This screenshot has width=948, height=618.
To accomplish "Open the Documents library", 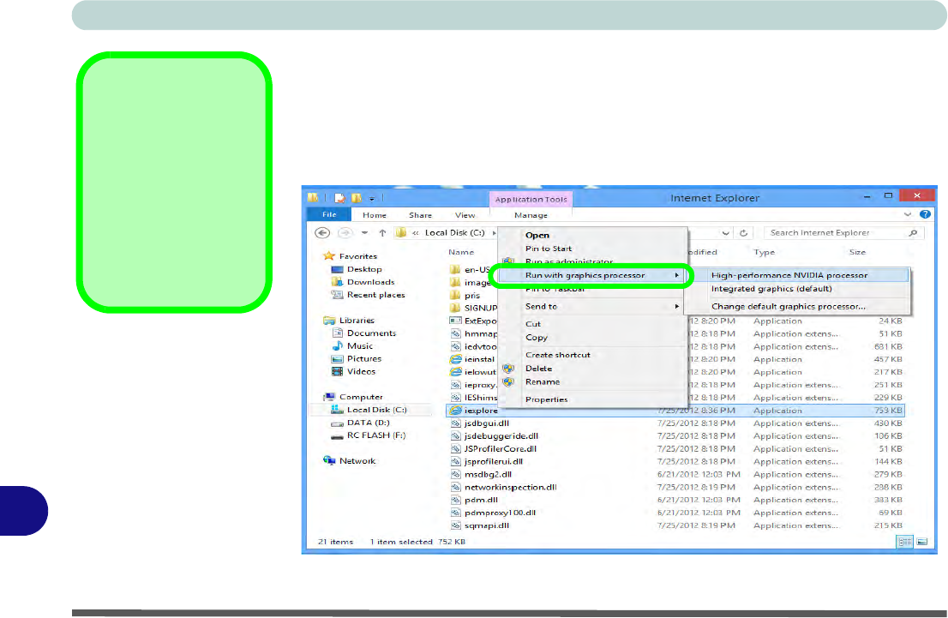I will tap(371, 333).
